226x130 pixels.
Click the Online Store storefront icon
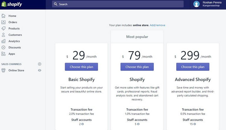point(3,70)
